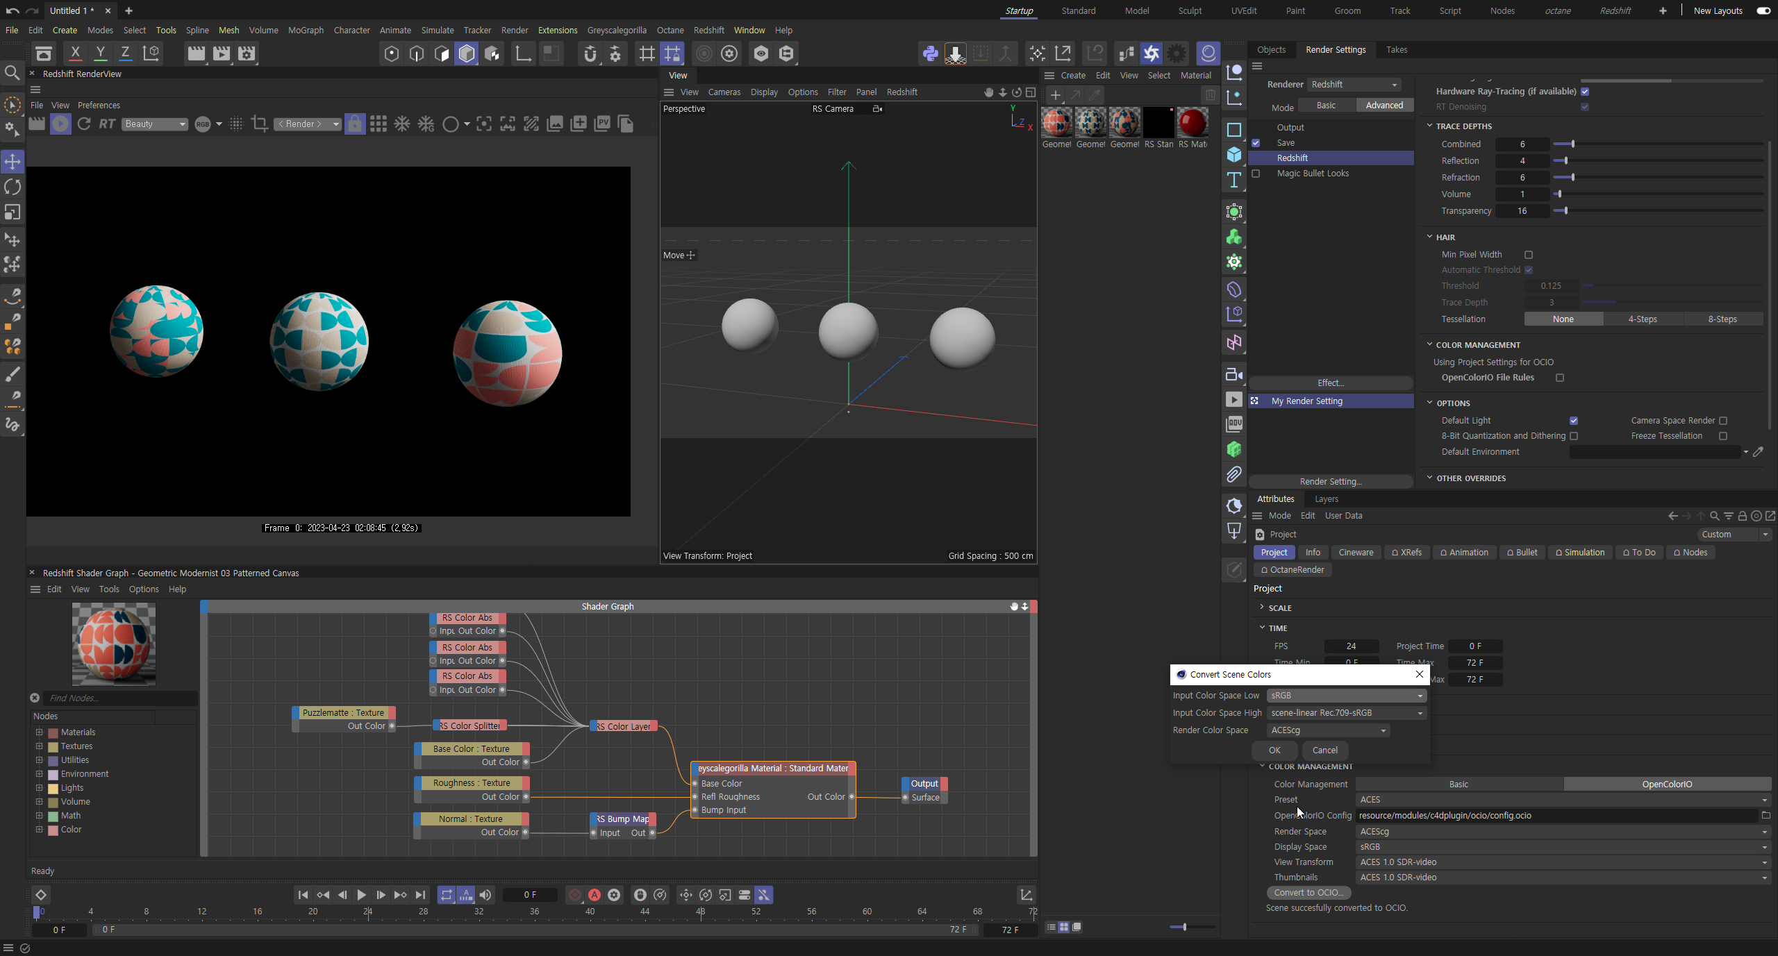Switch to the Layers tab
The height and width of the screenshot is (956, 1778).
coord(1326,498)
